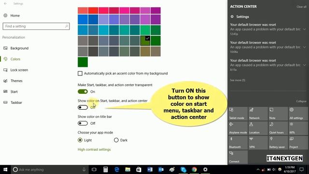The width and height of the screenshot is (309, 174).
Task: Click the clock and date in the system tray
Action: pos(290,170)
